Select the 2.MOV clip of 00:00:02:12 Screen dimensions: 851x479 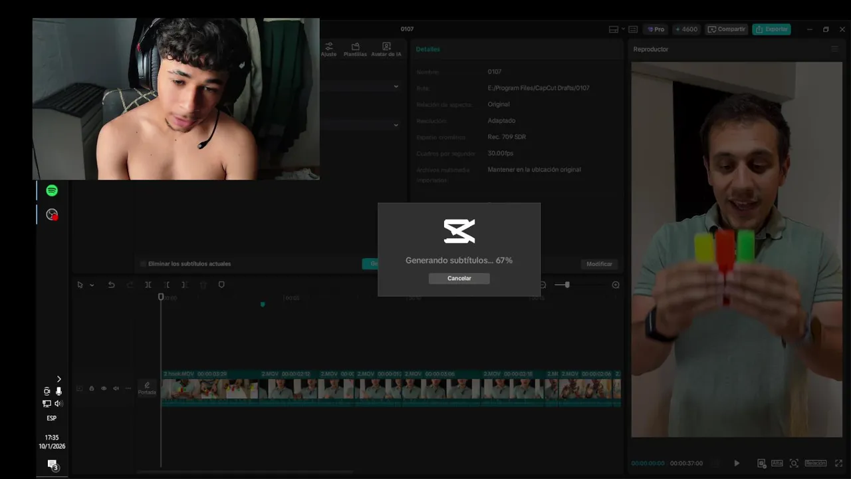click(x=289, y=388)
